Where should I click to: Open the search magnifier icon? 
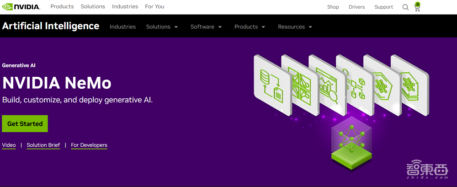[405, 7]
